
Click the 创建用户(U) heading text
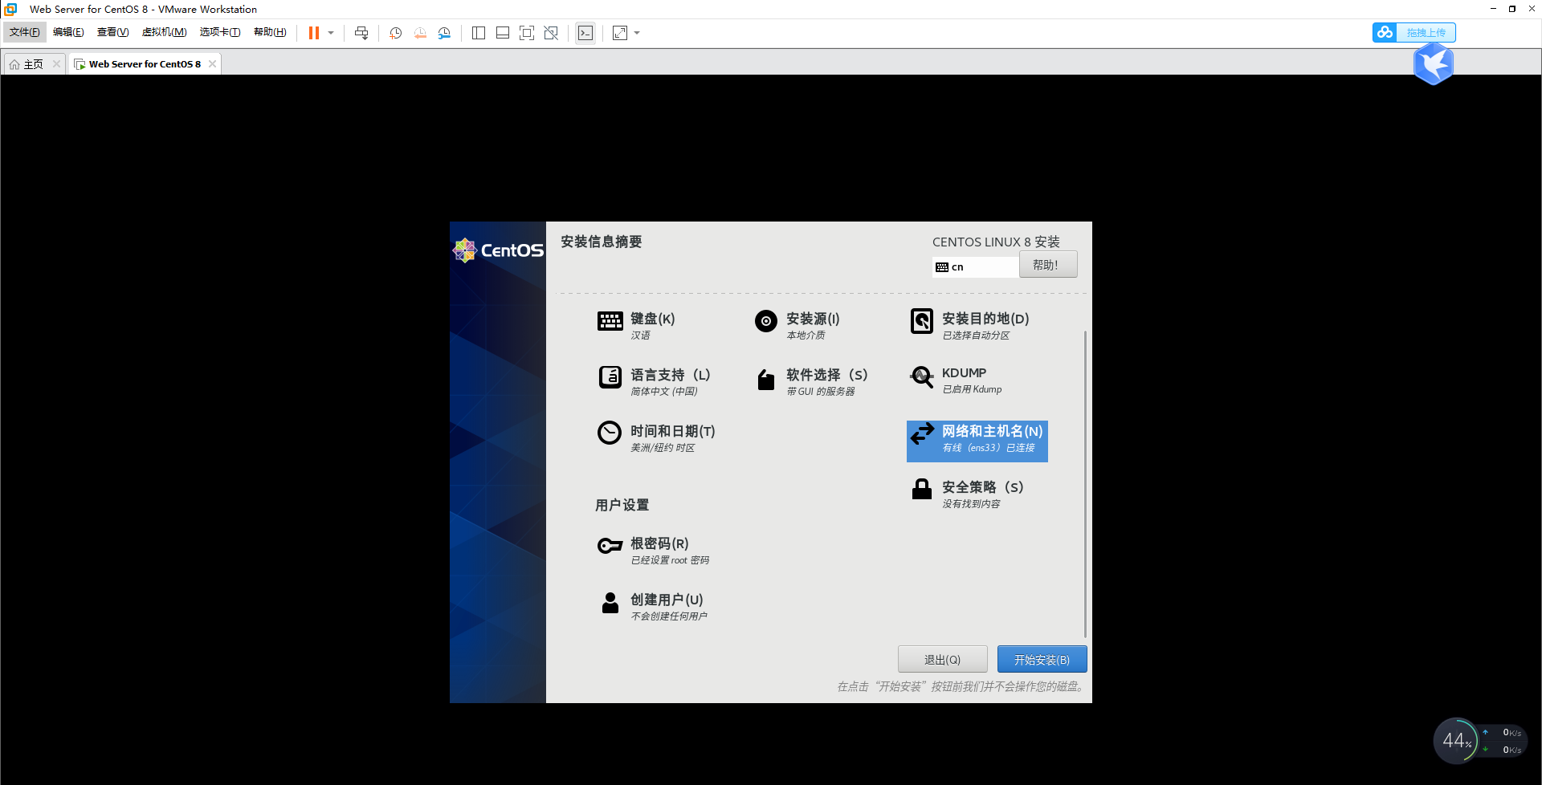[x=667, y=600]
